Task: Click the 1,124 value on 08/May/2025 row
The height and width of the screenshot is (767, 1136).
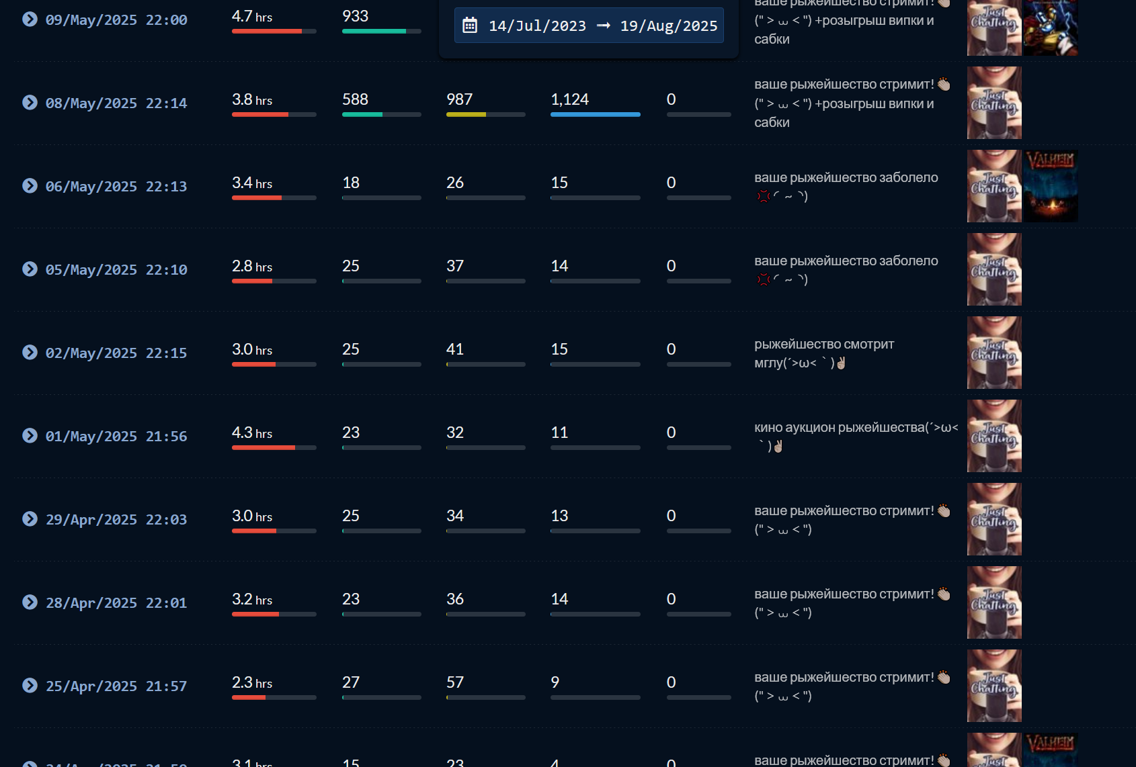Action: (569, 99)
